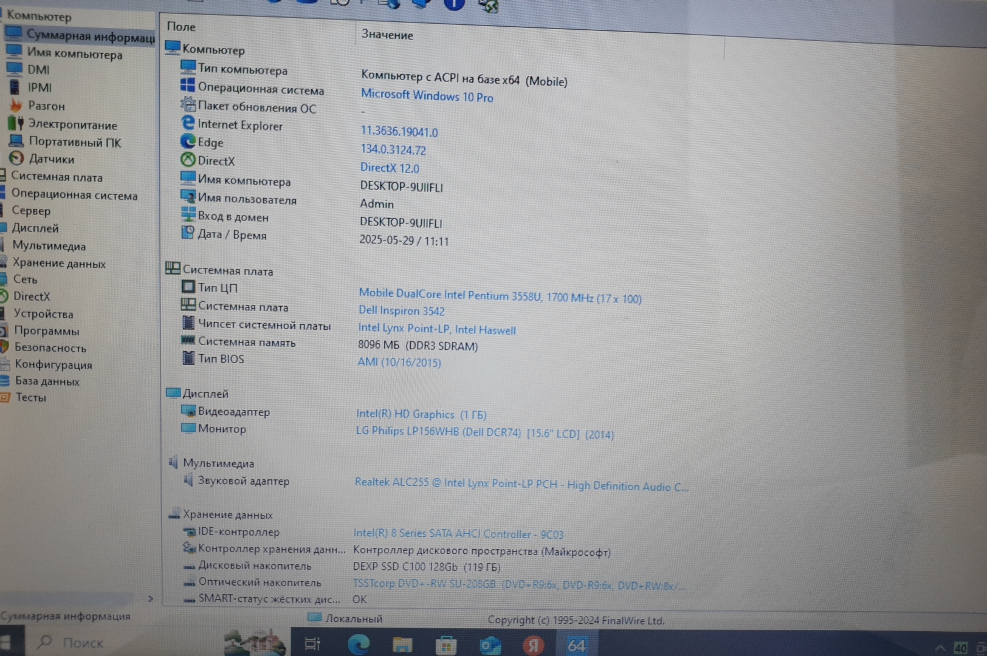The width and height of the screenshot is (987, 656).
Task: Click the Edge row icon in list
Action: (188, 141)
